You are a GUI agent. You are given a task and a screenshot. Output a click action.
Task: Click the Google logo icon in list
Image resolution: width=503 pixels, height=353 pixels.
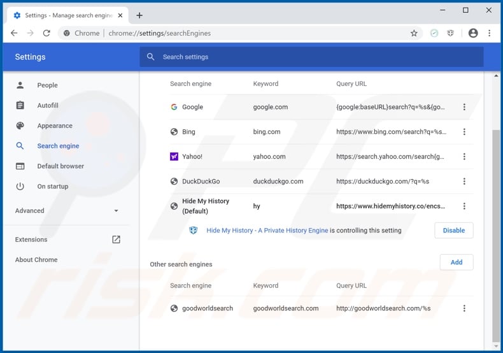point(174,107)
